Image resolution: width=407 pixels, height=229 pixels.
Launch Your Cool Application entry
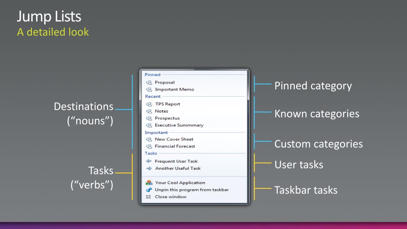pyautogui.click(x=180, y=183)
